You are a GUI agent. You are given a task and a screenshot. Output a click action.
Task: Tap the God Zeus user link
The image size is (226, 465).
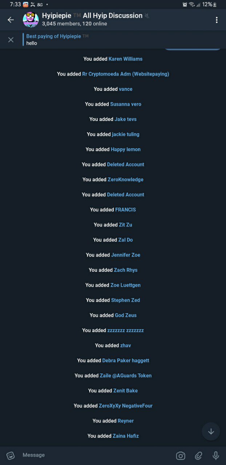(x=126, y=315)
